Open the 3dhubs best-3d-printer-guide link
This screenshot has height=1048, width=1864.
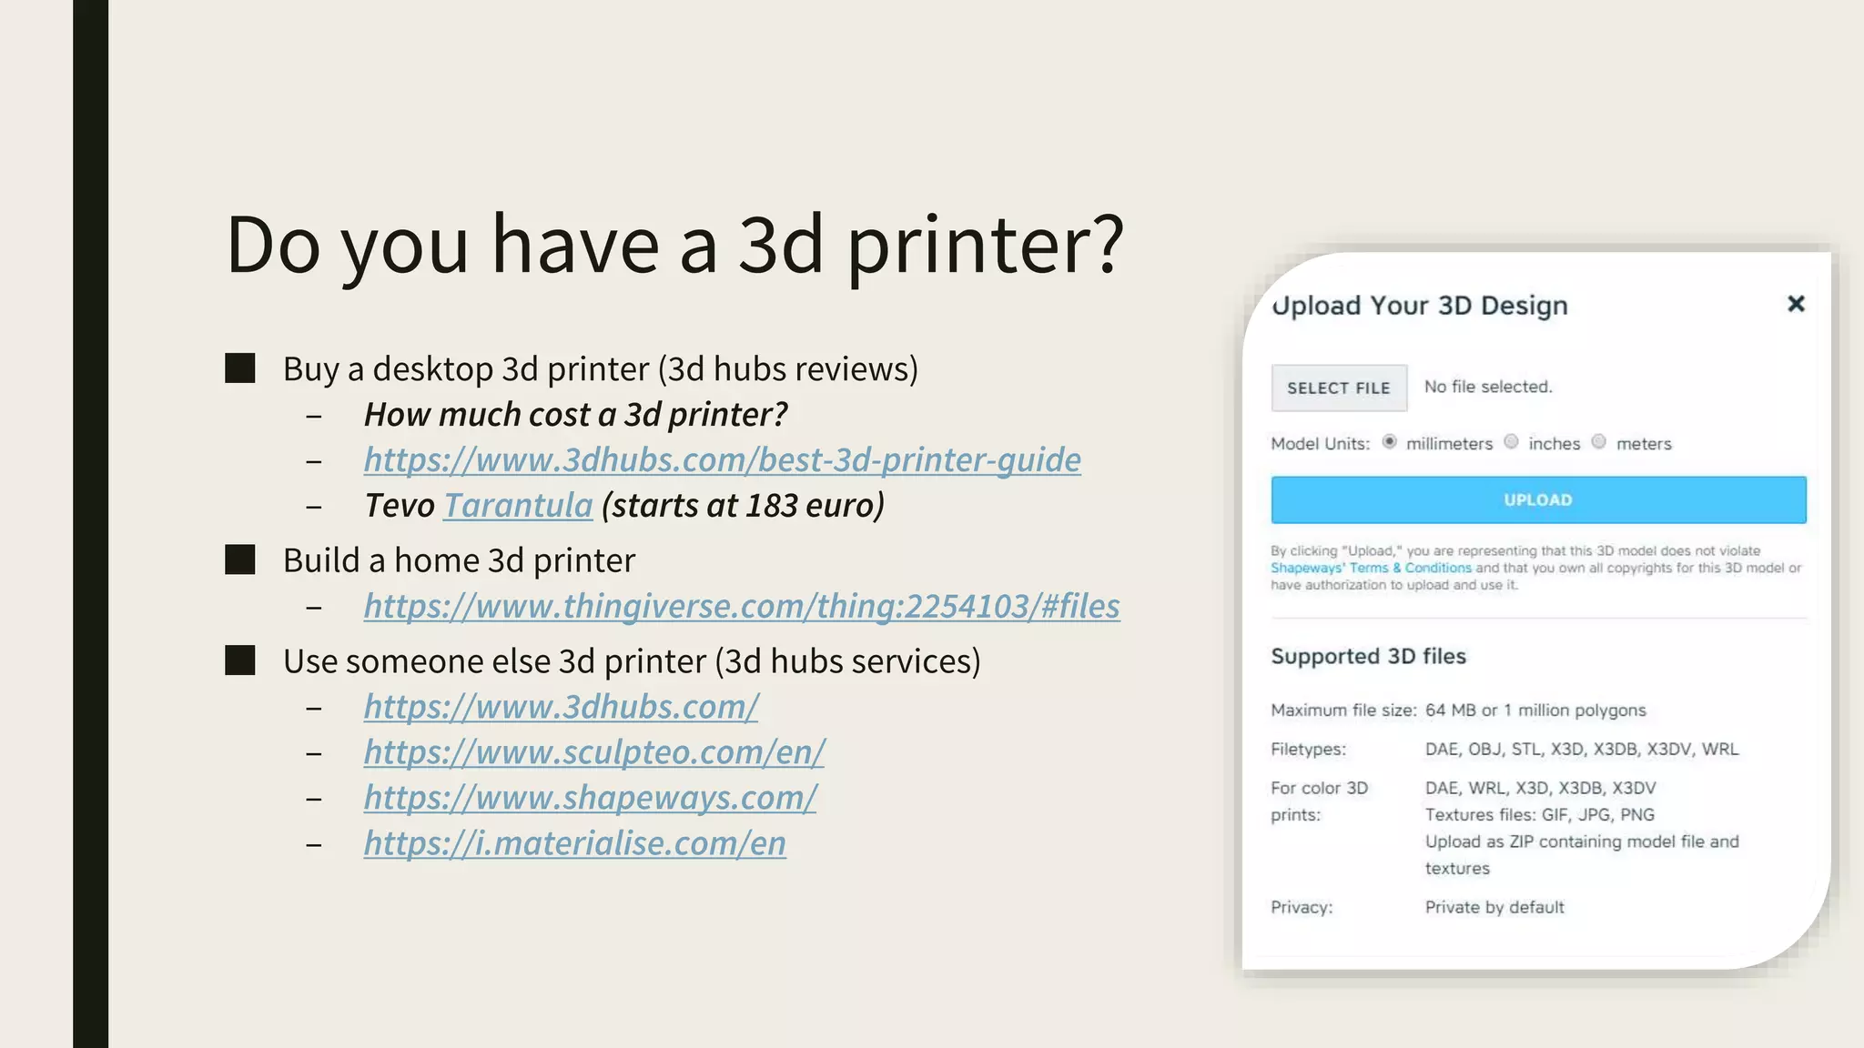click(x=723, y=459)
